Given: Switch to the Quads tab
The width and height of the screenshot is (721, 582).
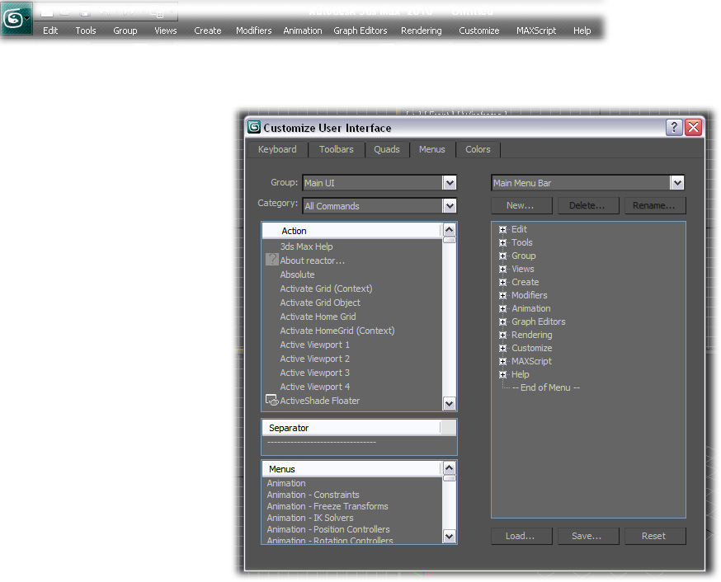Looking at the screenshot, I should (387, 149).
